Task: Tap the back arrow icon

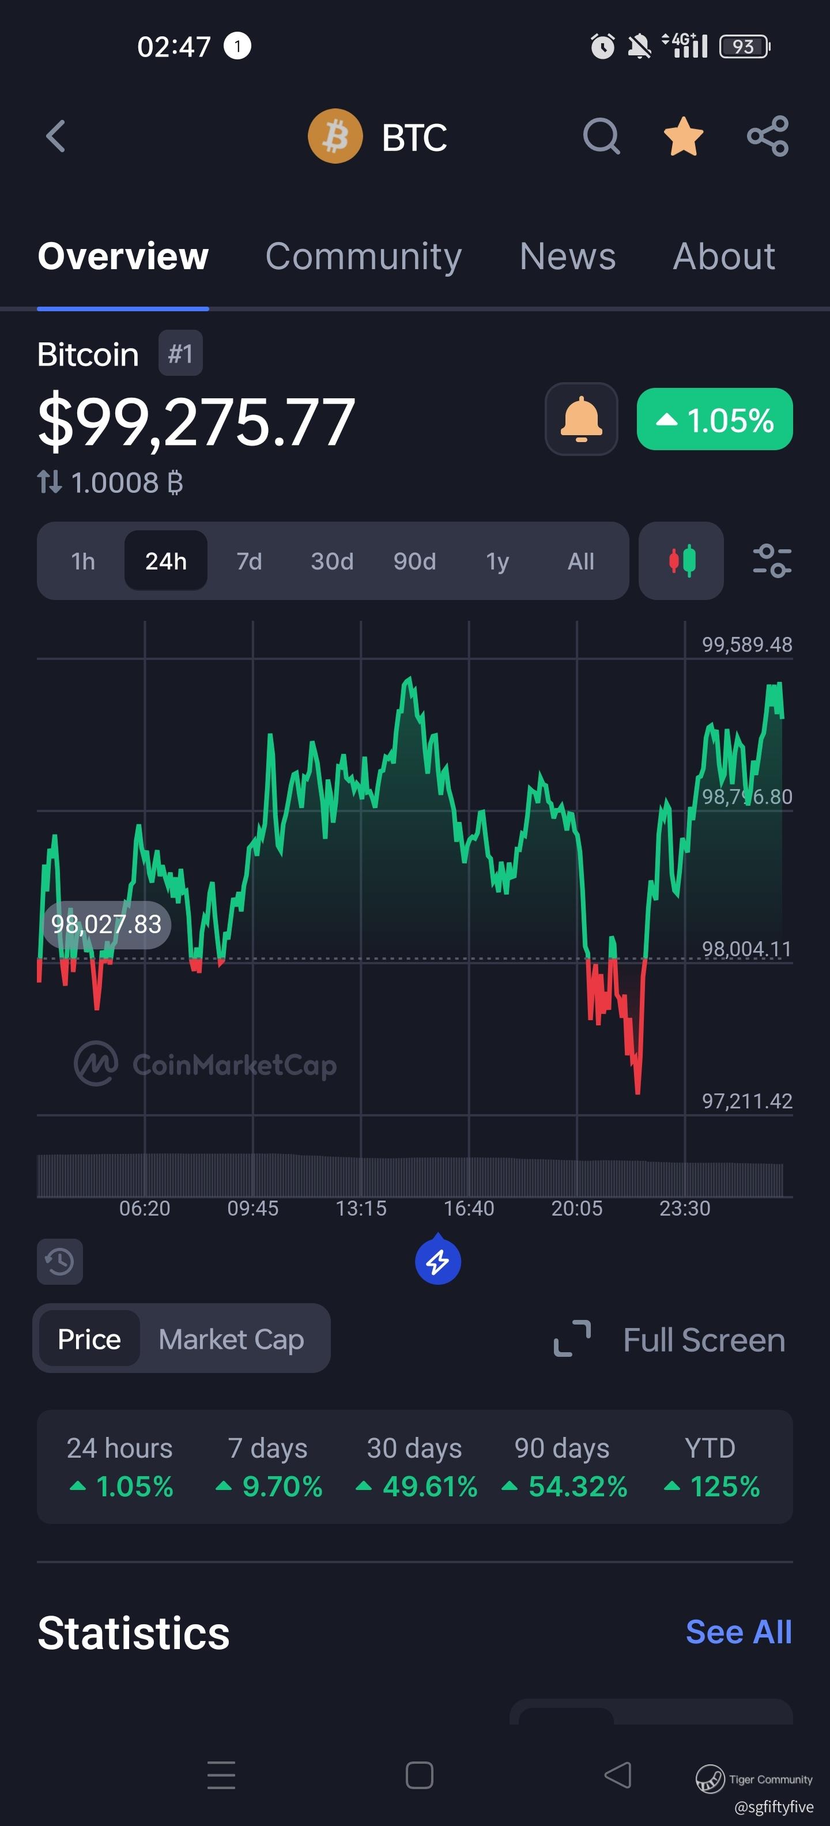Action: (x=55, y=136)
